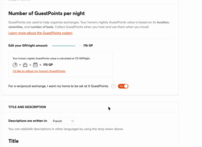Click the TV amenities icon in the calculation
This screenshot has height=147, width=202.
[x=25, y=65]
